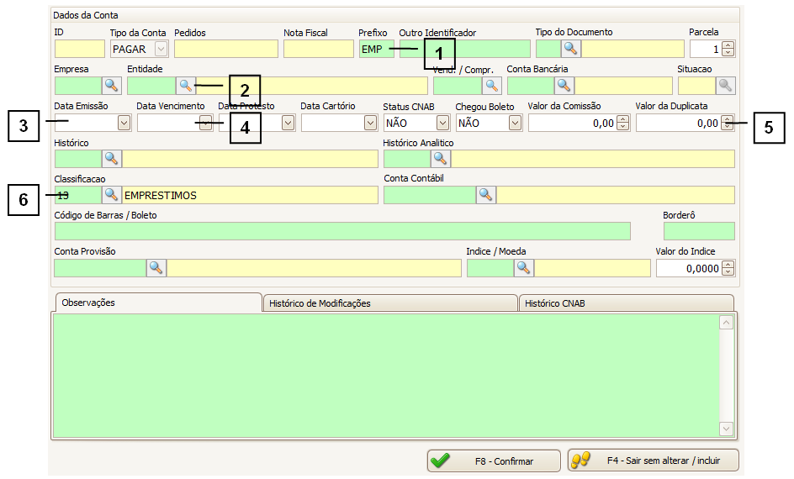
Task: Open the Status CNAB dropdown
Action: pos(442,123)
